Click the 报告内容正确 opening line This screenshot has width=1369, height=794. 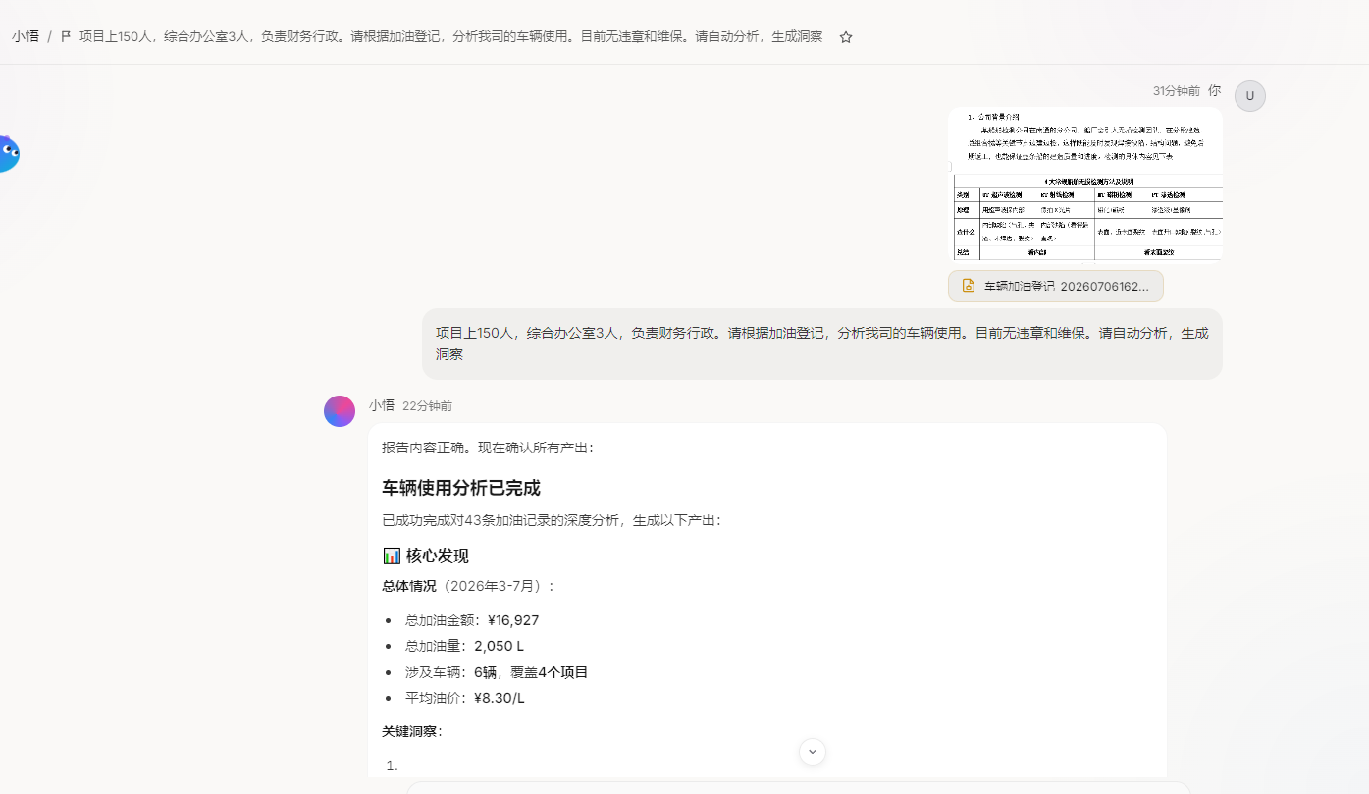pos(488,448)
